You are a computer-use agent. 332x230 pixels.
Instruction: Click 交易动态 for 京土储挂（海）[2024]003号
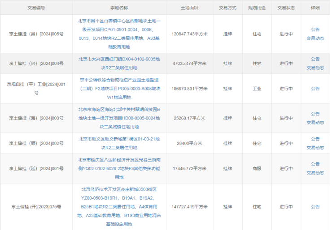pyautogui.click(x=315, y=123)
